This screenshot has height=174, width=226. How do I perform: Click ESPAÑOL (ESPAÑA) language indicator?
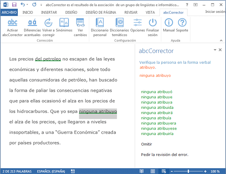point(51,171)
